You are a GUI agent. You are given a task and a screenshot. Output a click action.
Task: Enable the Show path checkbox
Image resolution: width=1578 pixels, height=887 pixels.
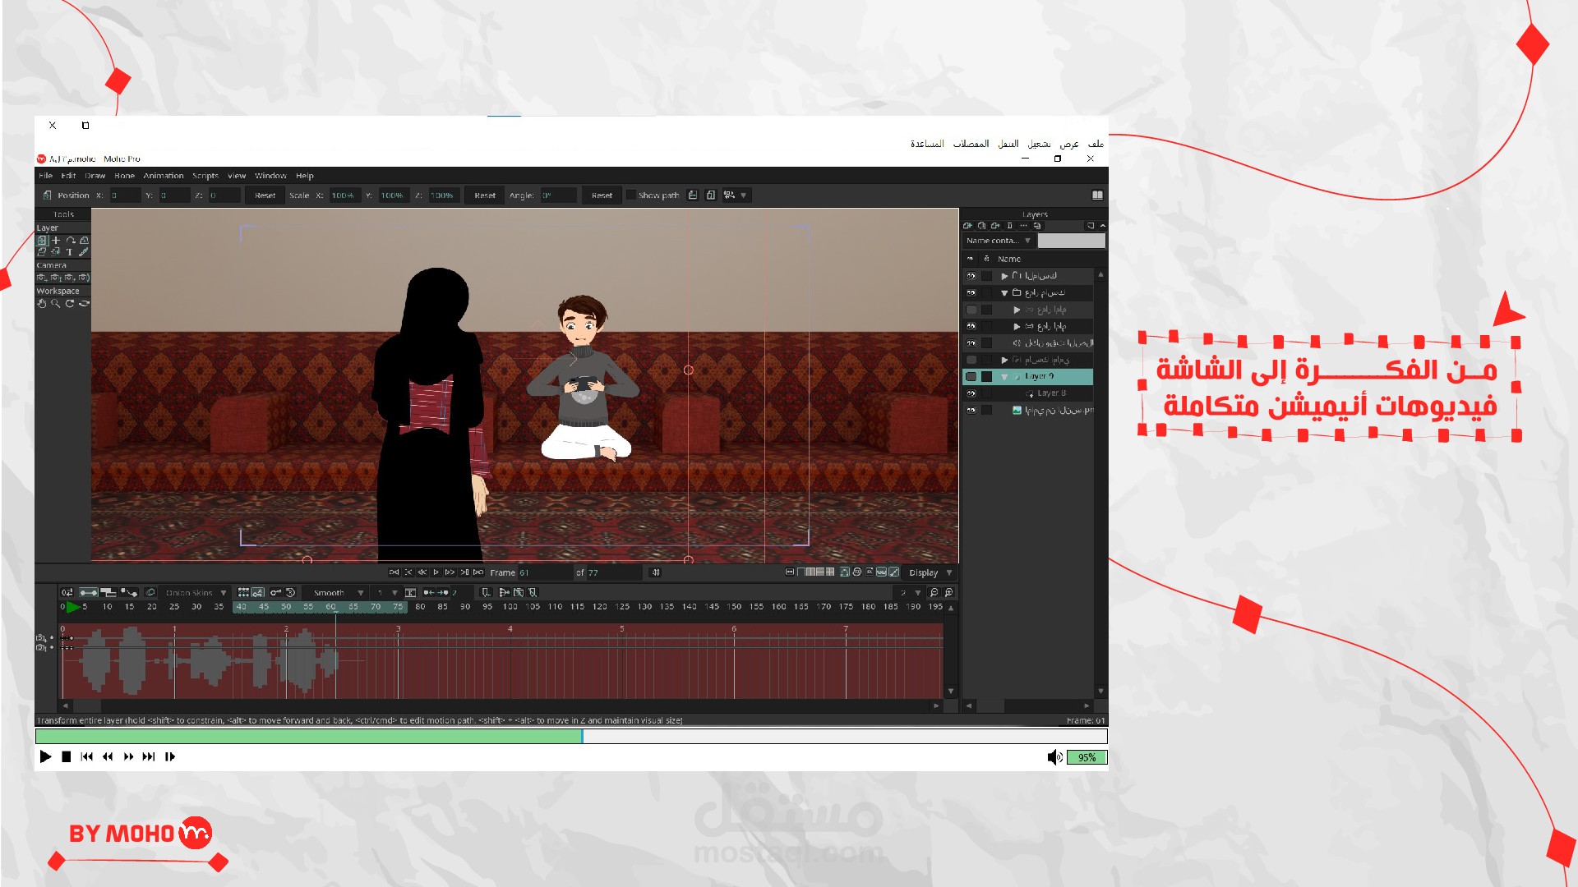[630, 195]
